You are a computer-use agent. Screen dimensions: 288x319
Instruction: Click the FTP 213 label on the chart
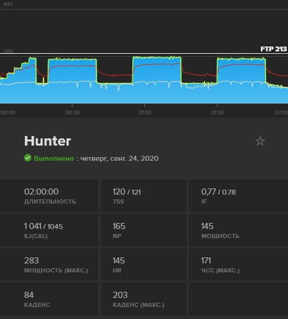[274, 49]
